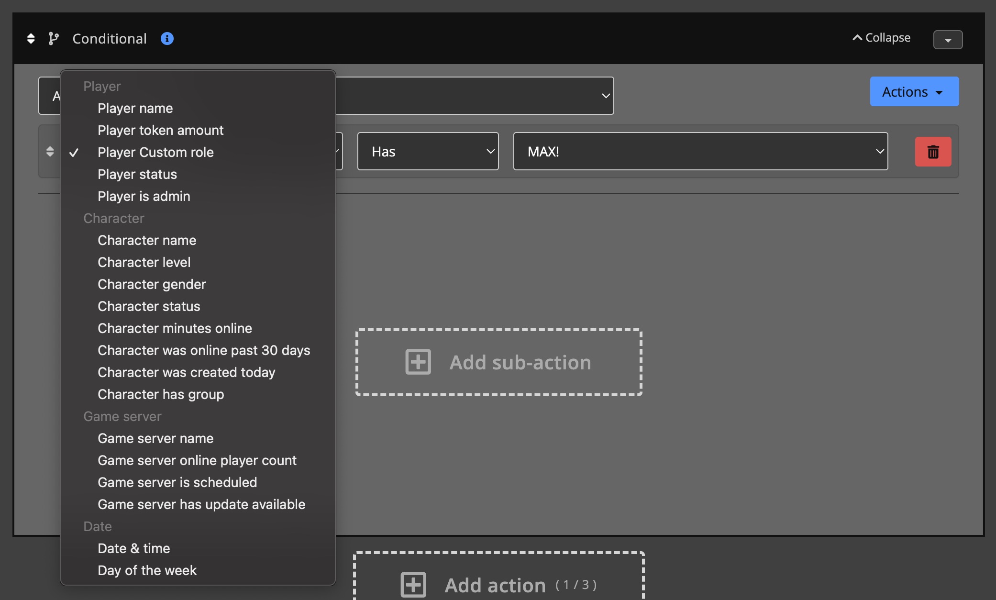Viewport: 996px width, 600px height.
Task: Open the MAX! value dropdown
Action: (700, 151)
